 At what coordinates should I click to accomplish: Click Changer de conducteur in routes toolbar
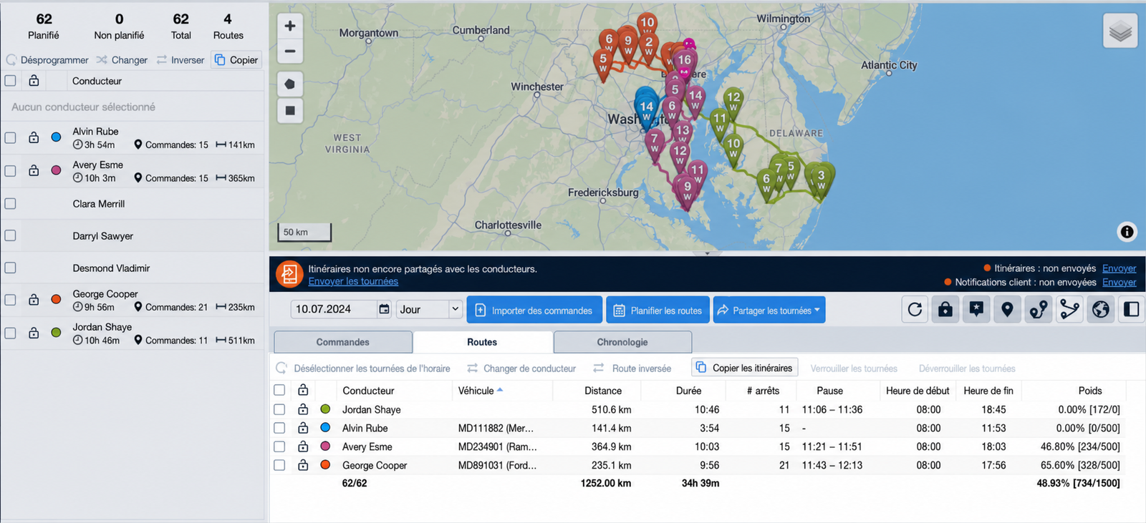(x=521, y=368)
